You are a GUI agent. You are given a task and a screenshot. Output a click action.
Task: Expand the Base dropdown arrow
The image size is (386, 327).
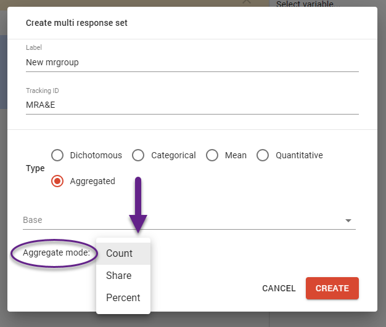click(348, 220)
